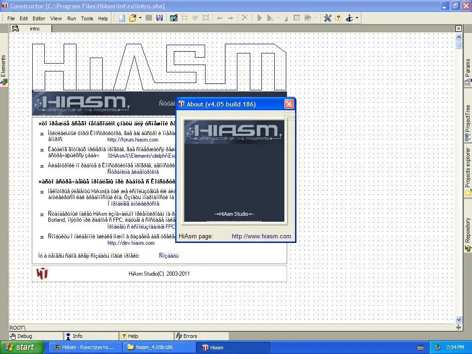
Task: Open the Windows start button
Action: coord(22,348)
